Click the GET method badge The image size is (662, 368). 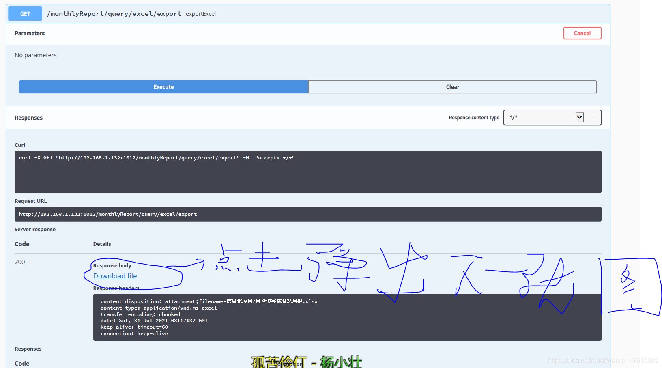click(x=25, y=14)
